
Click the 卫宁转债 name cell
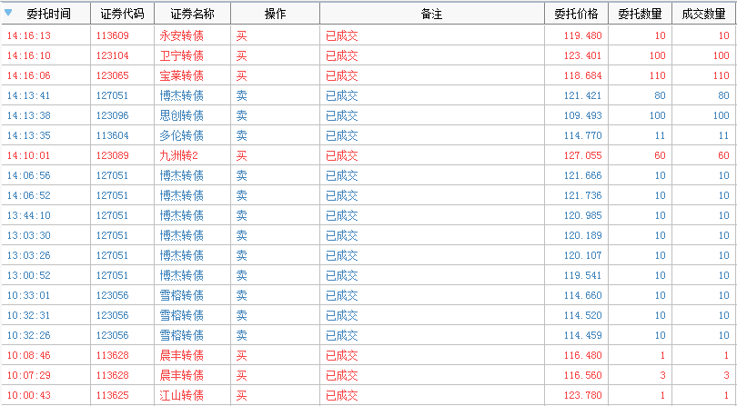[x=181, y=55]
